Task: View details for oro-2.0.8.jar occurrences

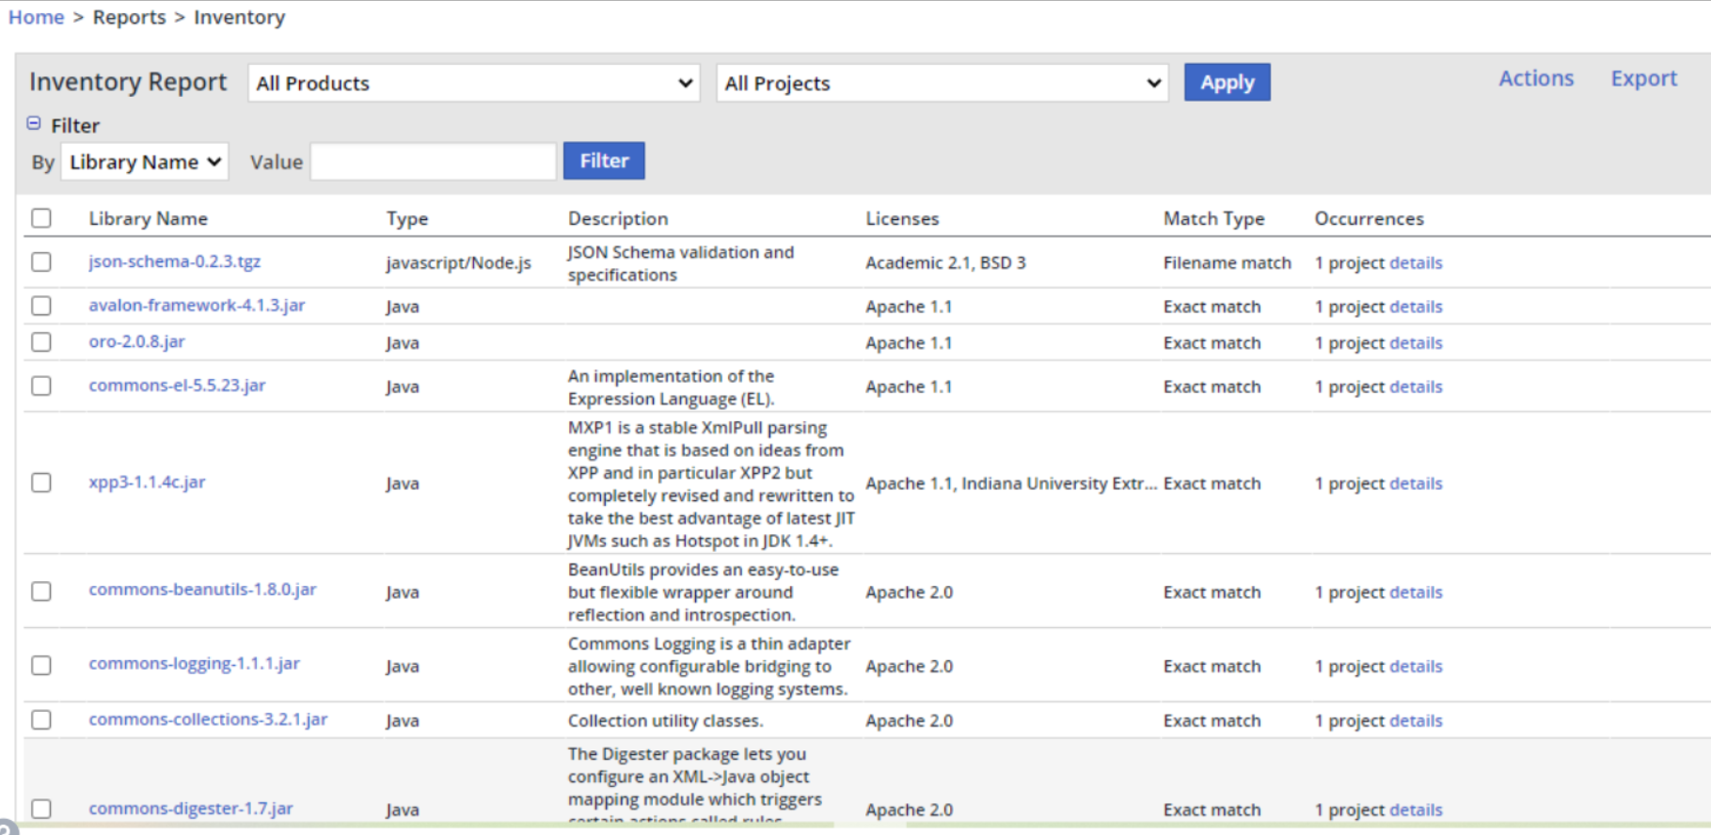Action: coord(1416,343)
